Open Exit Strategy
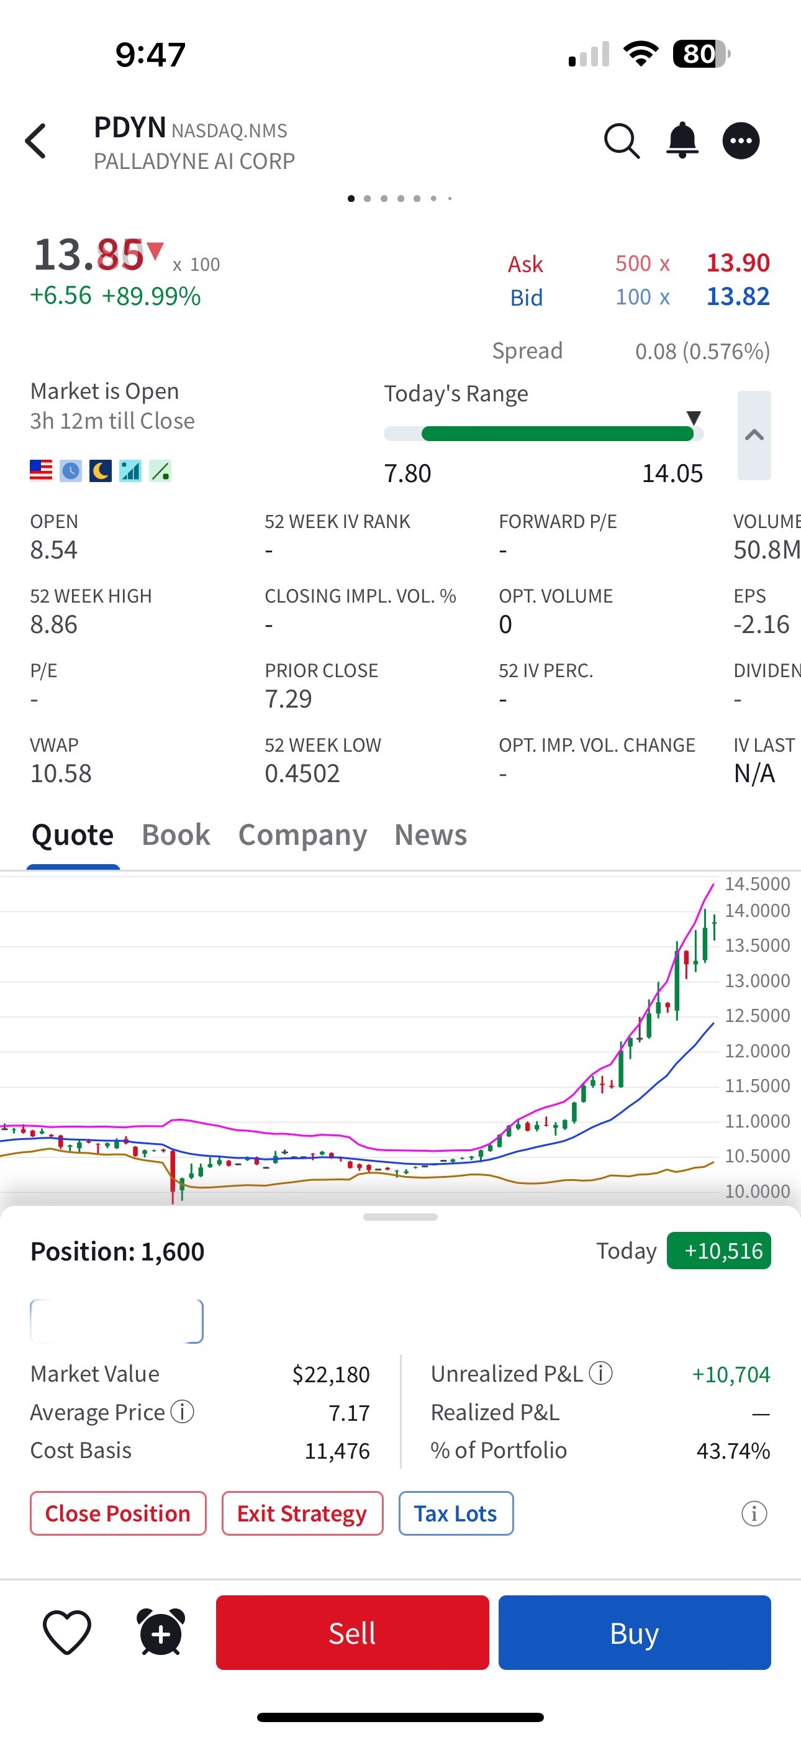801x1737 pixels. [x=302, y=1513]
